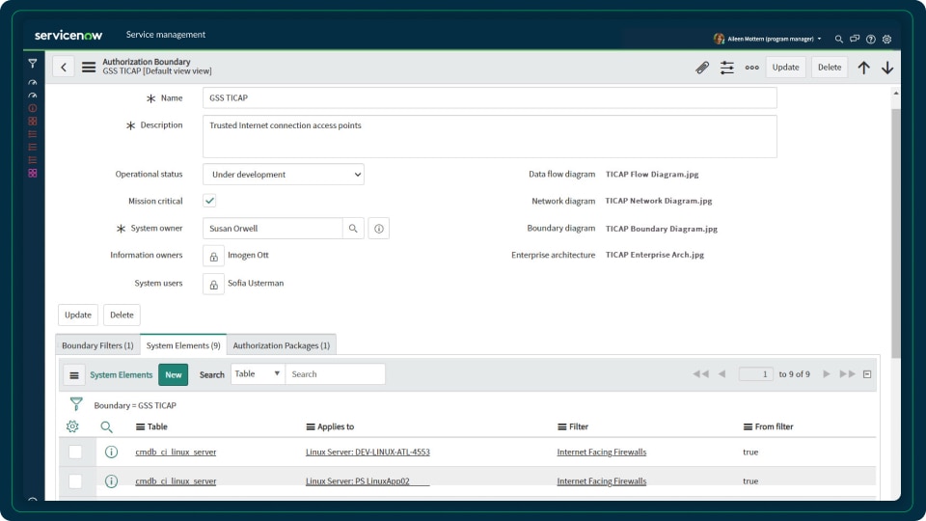Select the DEV-LINUX-ATL-4553 row checkbox
The height and width of the screenshot is (521, 926).
pos(75,452)
